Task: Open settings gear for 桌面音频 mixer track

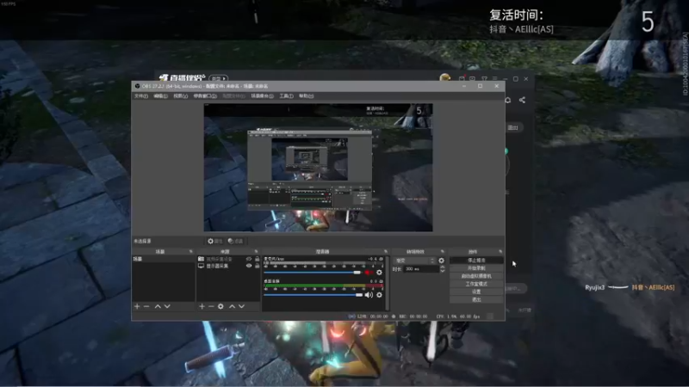Action: pyautogui.click(x=379, y=295)
